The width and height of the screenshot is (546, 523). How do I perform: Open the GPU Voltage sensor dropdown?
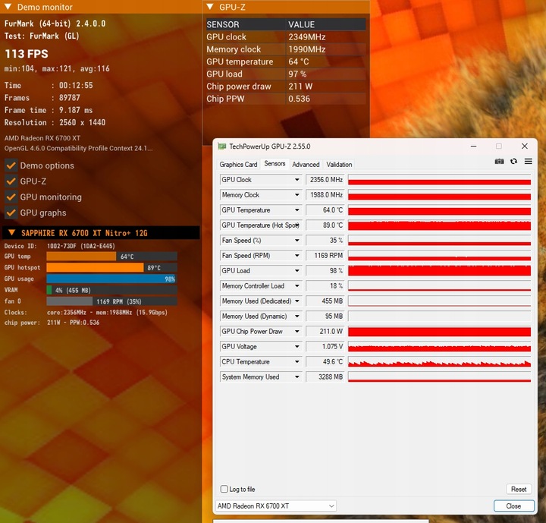click(x=297, y=347)
